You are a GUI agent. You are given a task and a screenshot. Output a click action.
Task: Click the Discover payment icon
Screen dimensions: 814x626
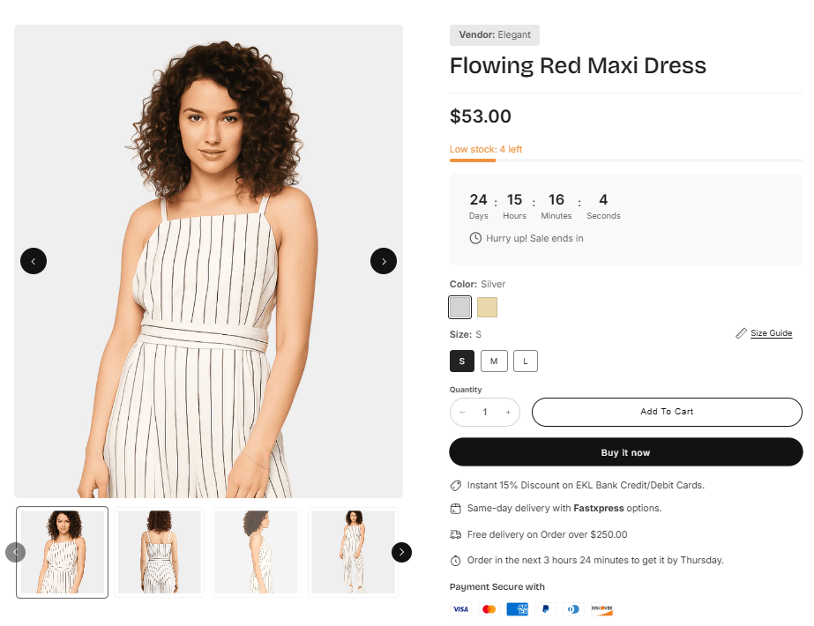pyautogui.click(x=601, y=609)
